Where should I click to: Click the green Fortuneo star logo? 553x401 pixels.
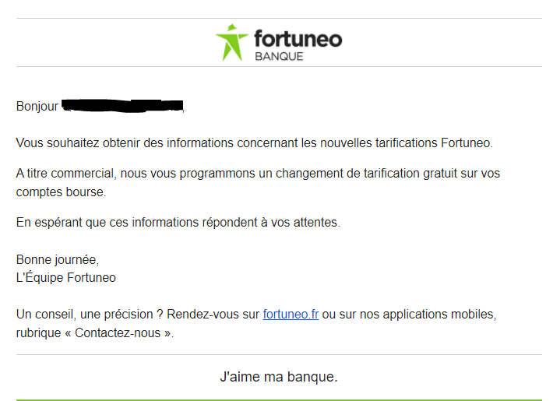[231, 42]
